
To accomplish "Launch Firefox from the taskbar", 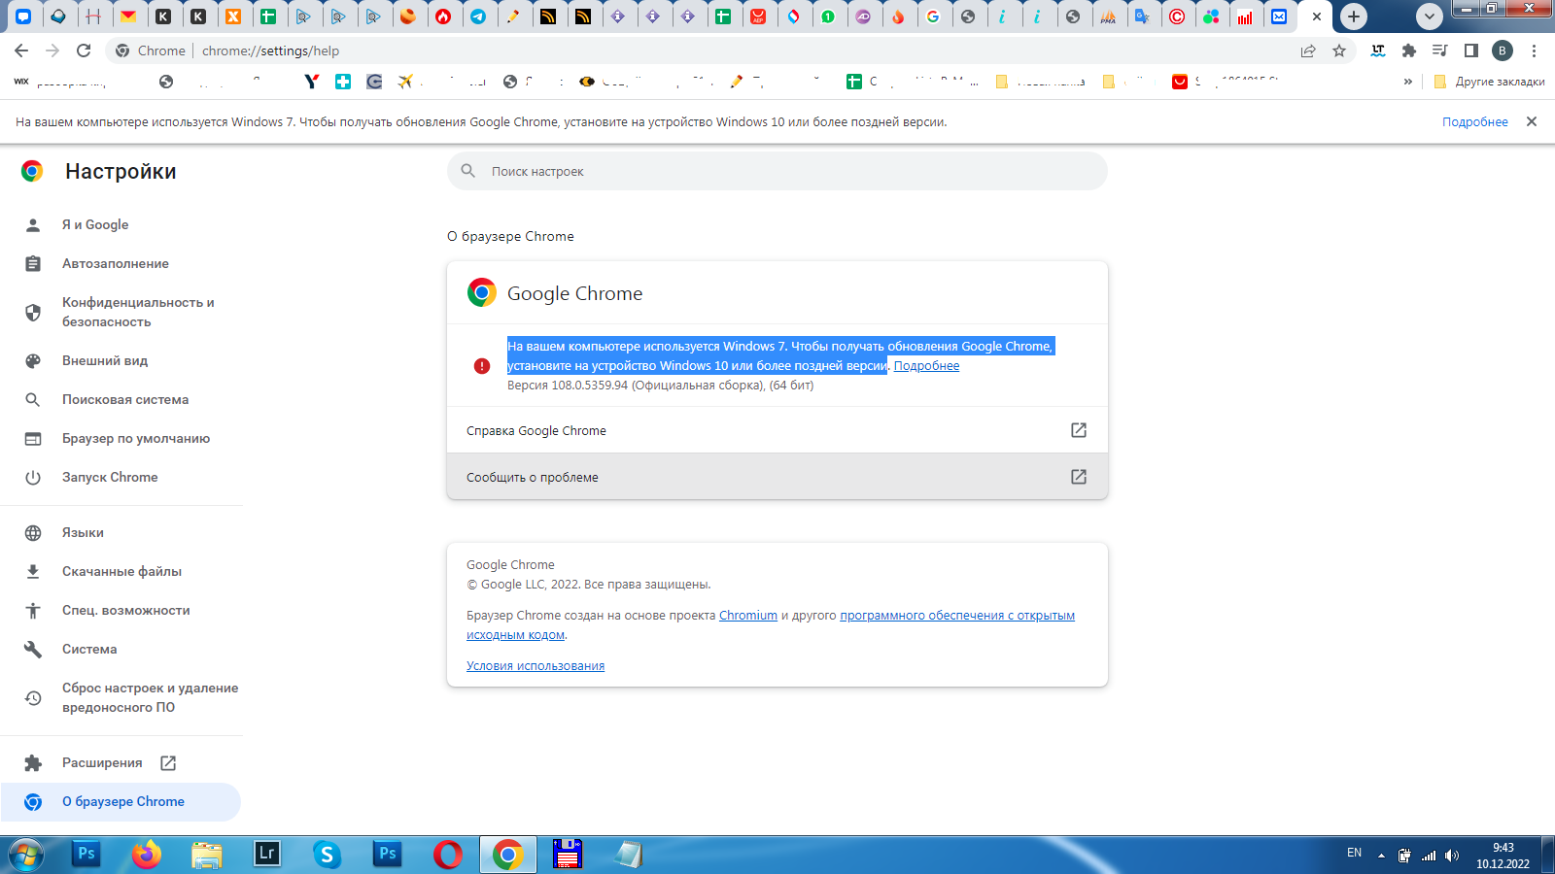I will click(x=147, y=855).
